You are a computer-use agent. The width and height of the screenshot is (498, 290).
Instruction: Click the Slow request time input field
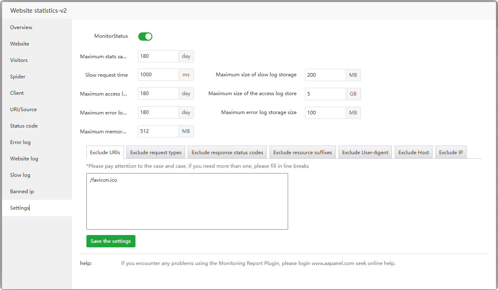click(x=158, y=75)
